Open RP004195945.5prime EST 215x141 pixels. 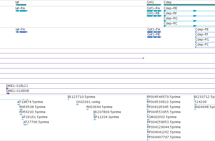coord(148,110)
